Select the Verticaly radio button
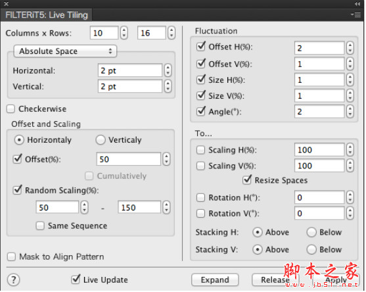 point(101,140)
